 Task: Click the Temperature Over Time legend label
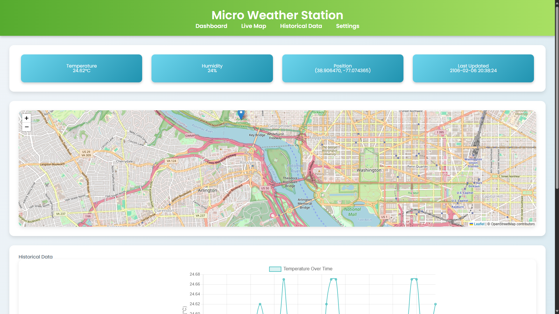[x=308, y=269]
